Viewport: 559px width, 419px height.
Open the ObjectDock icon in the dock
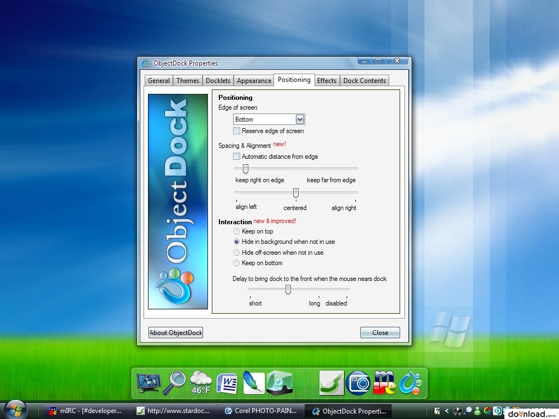pyautogui.click(x=411, y=383)
